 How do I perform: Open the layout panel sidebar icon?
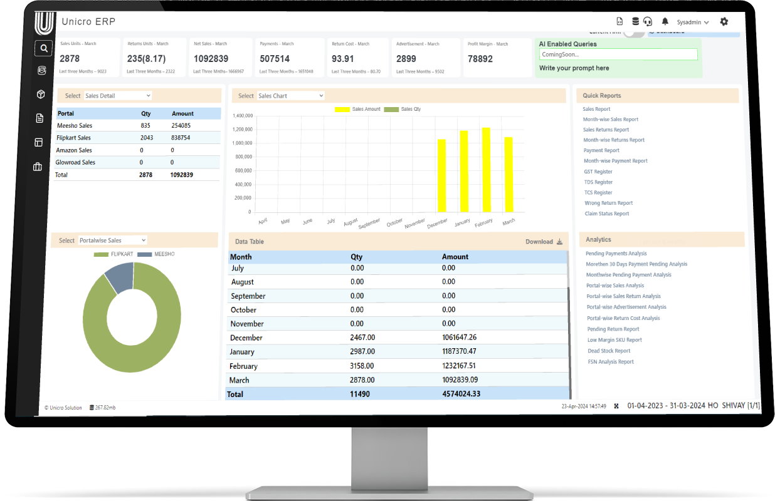point(39,142)
